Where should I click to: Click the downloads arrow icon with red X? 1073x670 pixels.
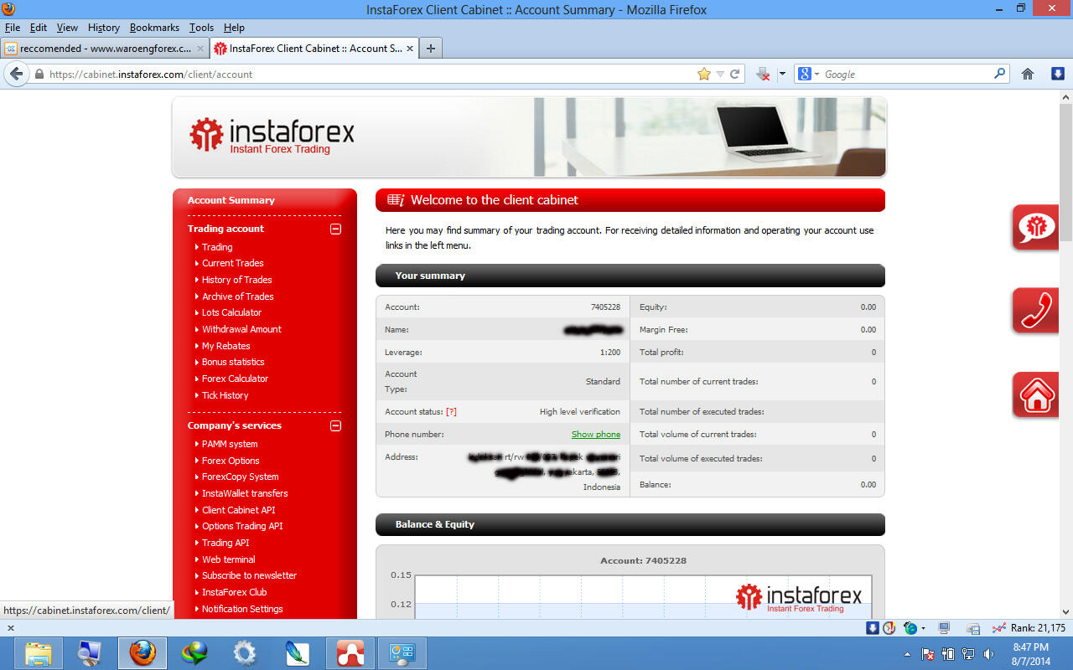[763, 74]
